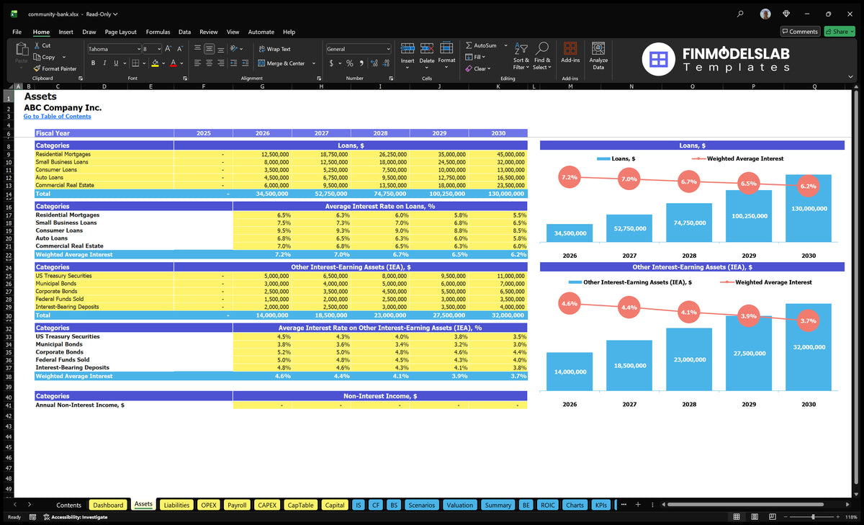Image resolution: width=864 pixels, height=525 pixels.
Task: Open the font size dropdown showing 8
Action: 160,49
